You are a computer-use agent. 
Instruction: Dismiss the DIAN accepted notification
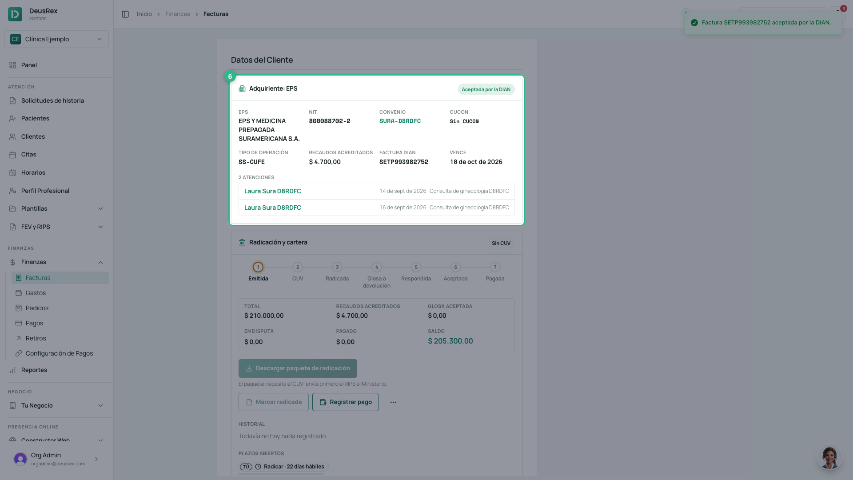pyautogui.click(x=686, y=12)
